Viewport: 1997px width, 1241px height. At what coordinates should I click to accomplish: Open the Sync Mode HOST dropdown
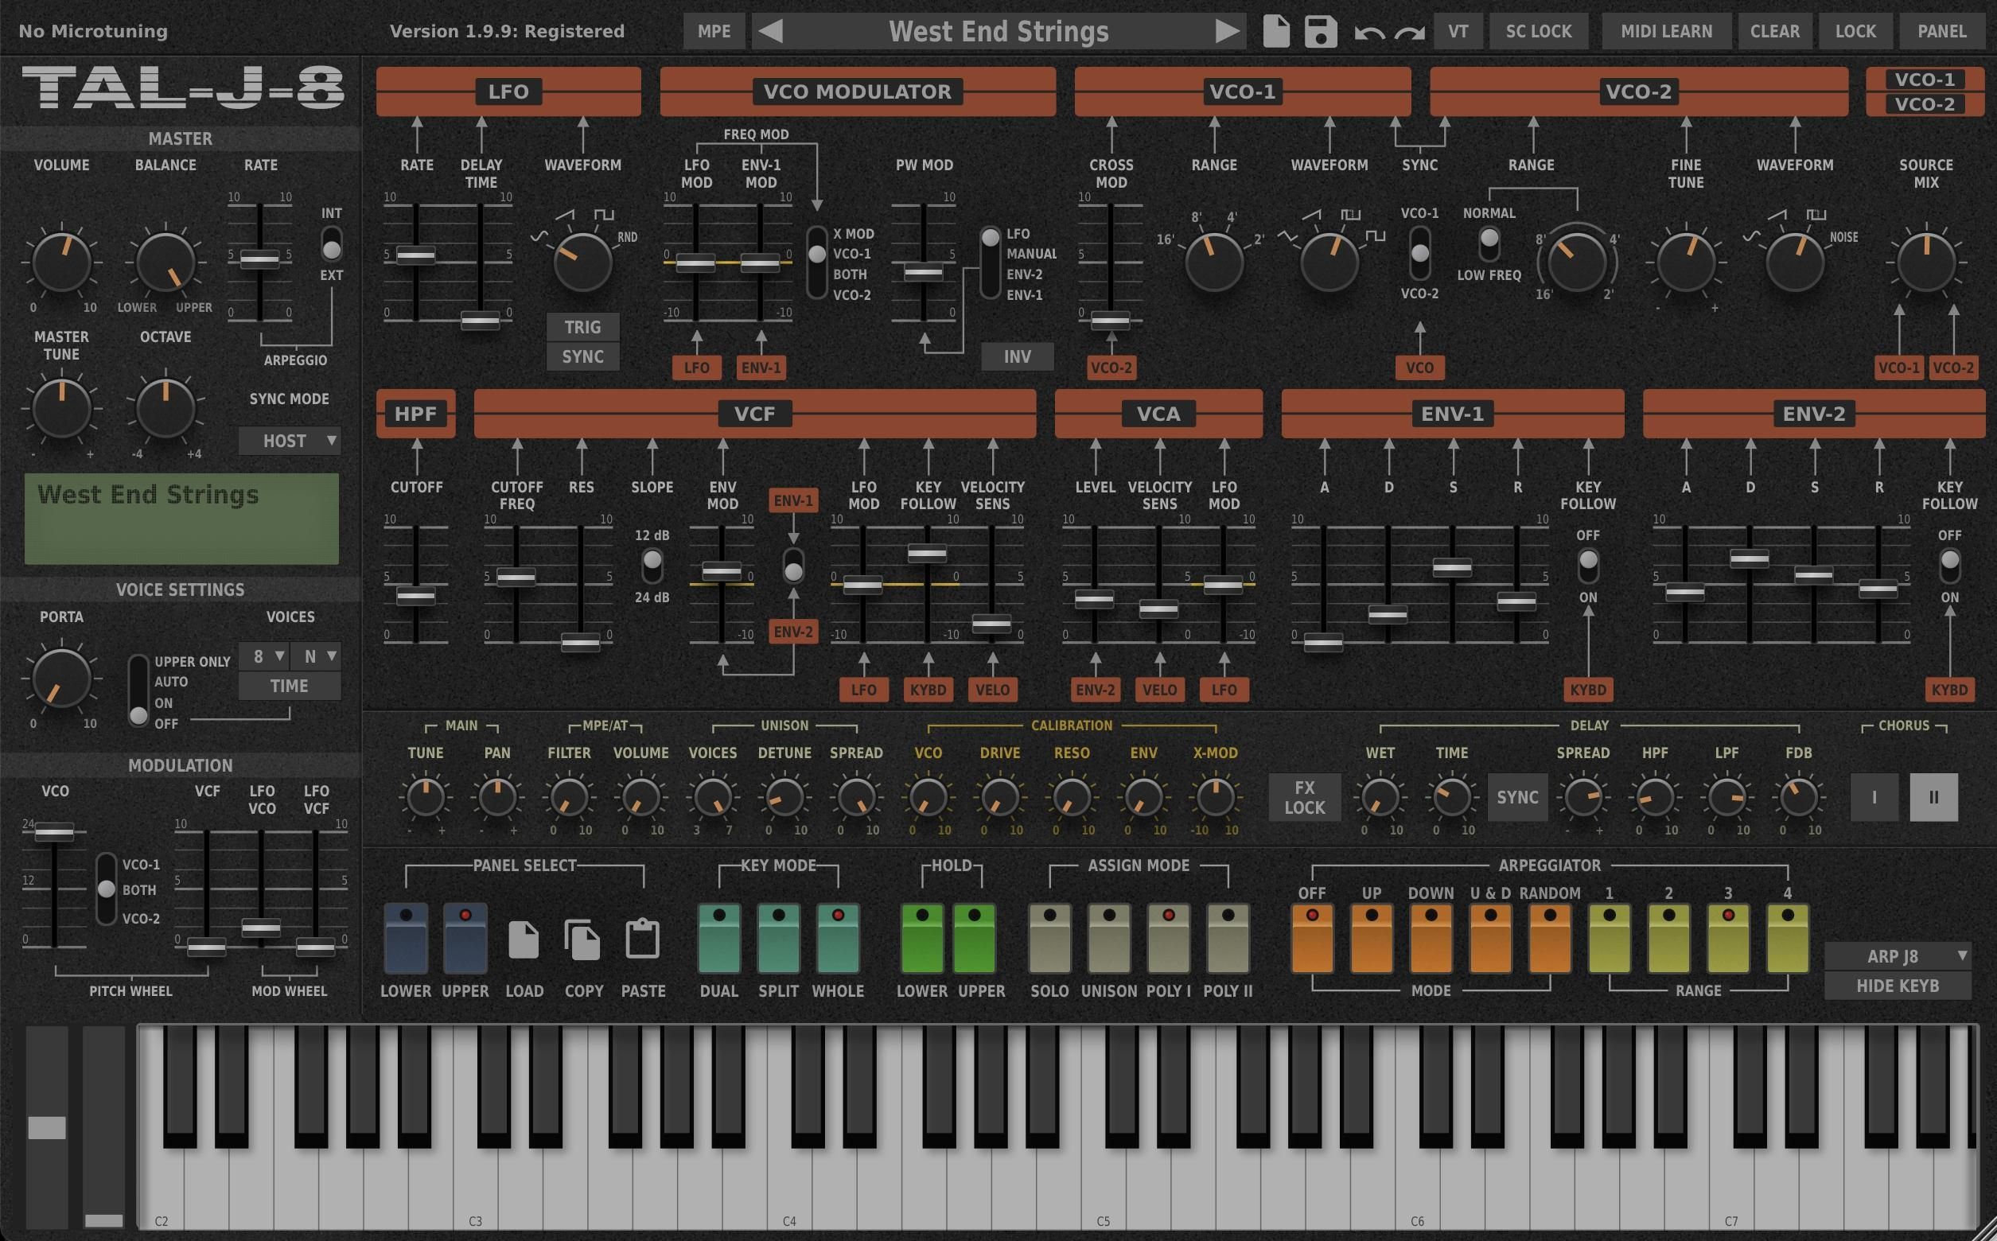(290, 441)
